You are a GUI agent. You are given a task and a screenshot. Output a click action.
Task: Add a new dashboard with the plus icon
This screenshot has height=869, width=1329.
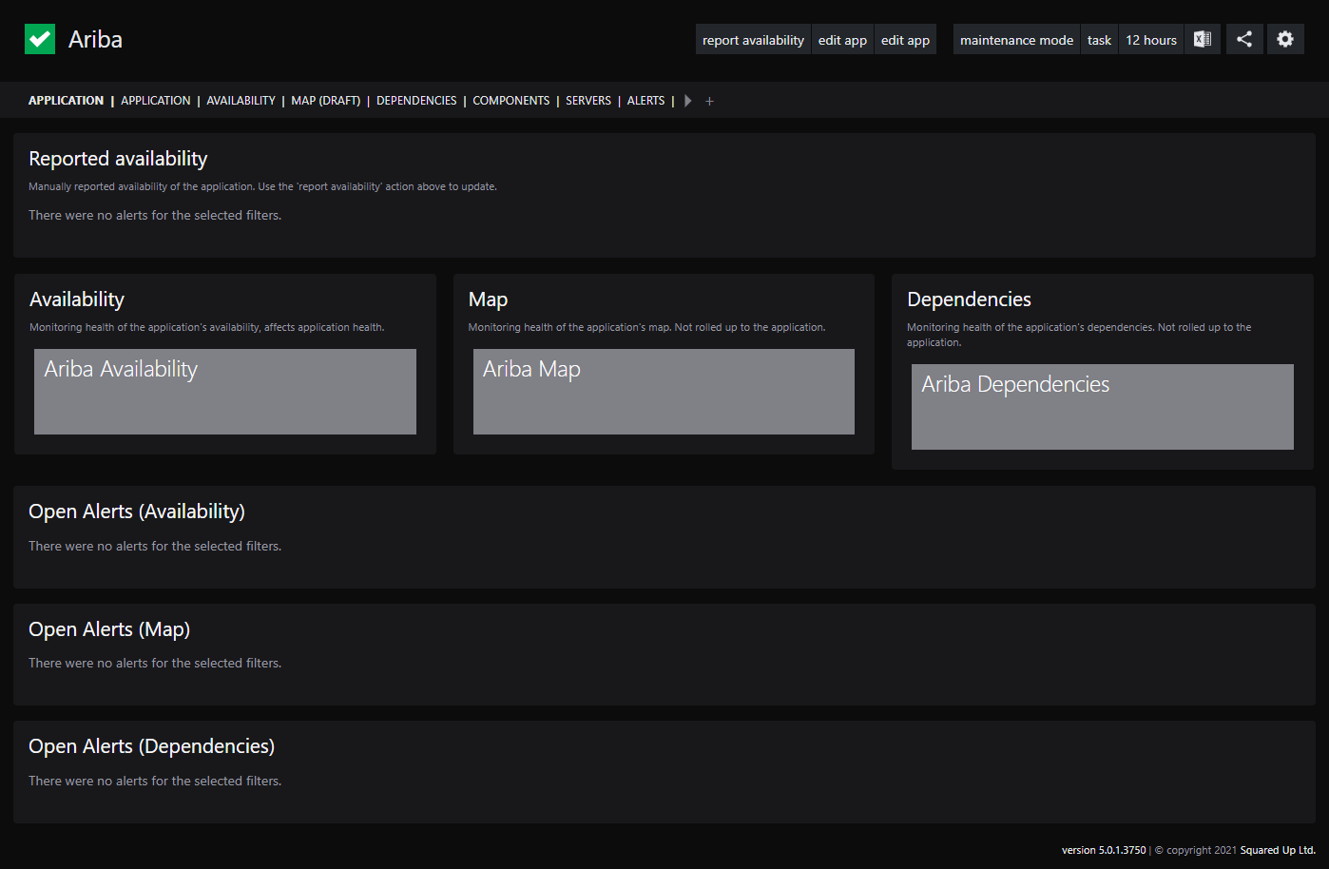click(x=709, y=100)
